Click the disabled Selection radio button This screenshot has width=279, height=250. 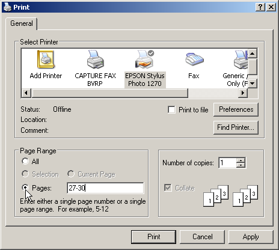coord(25,174)
